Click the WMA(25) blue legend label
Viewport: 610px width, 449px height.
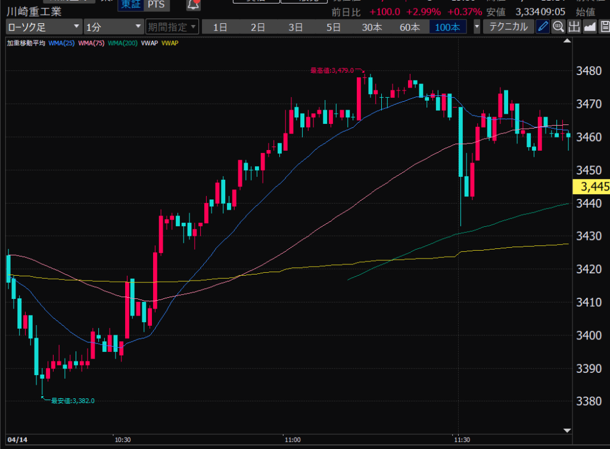click(x=62, y=43)
